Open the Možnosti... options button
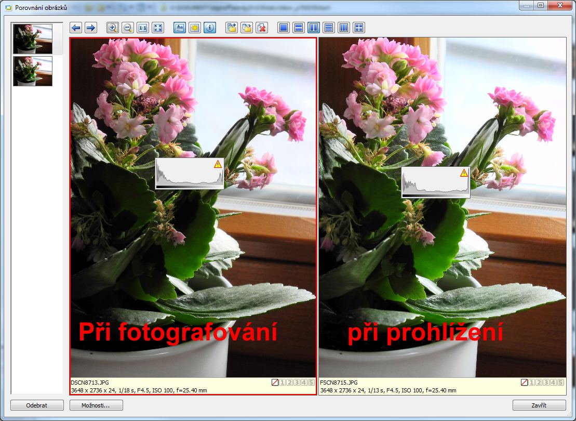Viewport: 576px width, 421px height. (x=96, y=405)
